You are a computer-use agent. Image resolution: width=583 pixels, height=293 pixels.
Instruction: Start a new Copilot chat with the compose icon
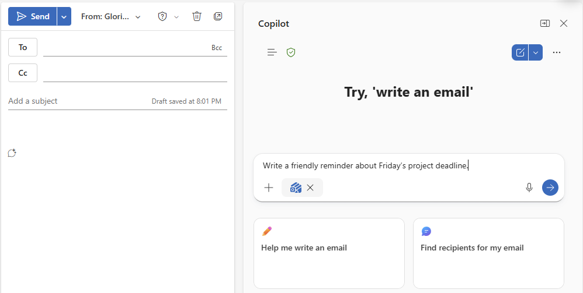click(x=520, y=52)
